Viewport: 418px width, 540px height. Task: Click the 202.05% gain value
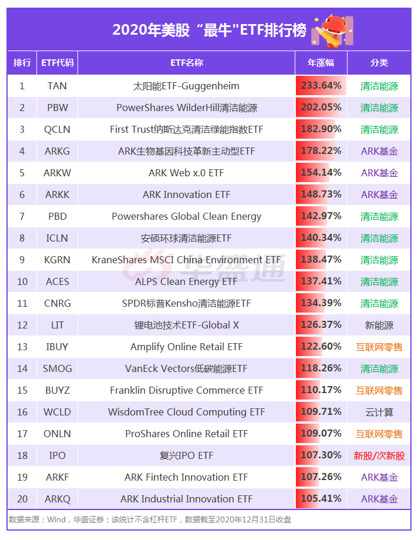point(321,107)
